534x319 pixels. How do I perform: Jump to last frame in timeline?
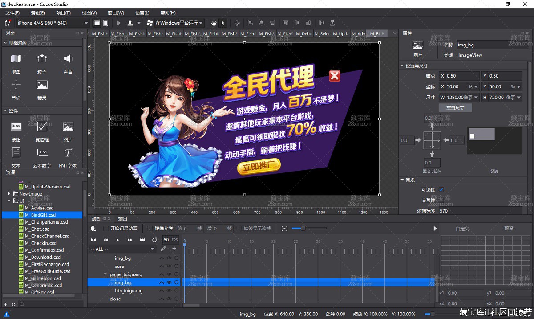click(x=142, y=240)
